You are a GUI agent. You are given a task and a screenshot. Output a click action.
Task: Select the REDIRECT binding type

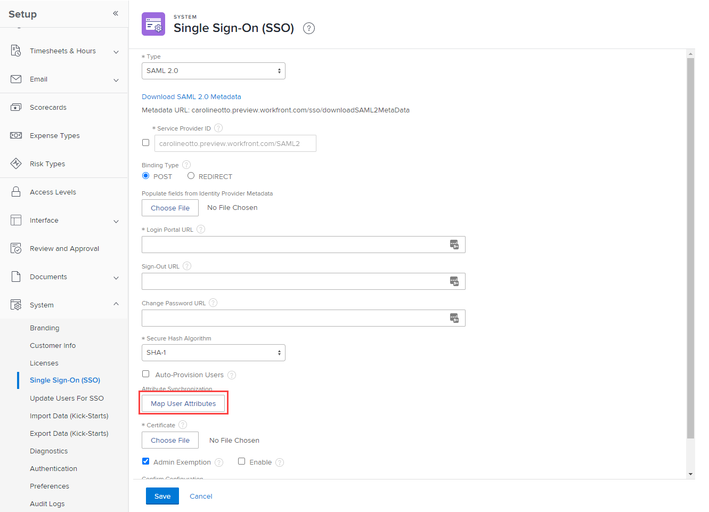pyautogui.click(x=191, y=176)
